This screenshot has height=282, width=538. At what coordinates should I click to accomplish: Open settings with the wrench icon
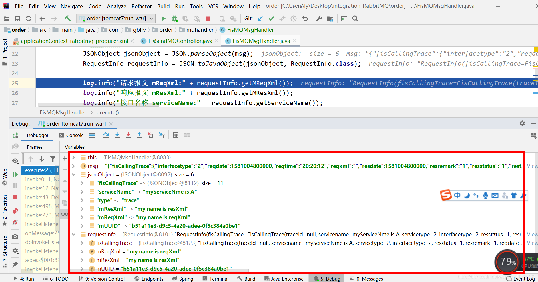tap(319, 19)
